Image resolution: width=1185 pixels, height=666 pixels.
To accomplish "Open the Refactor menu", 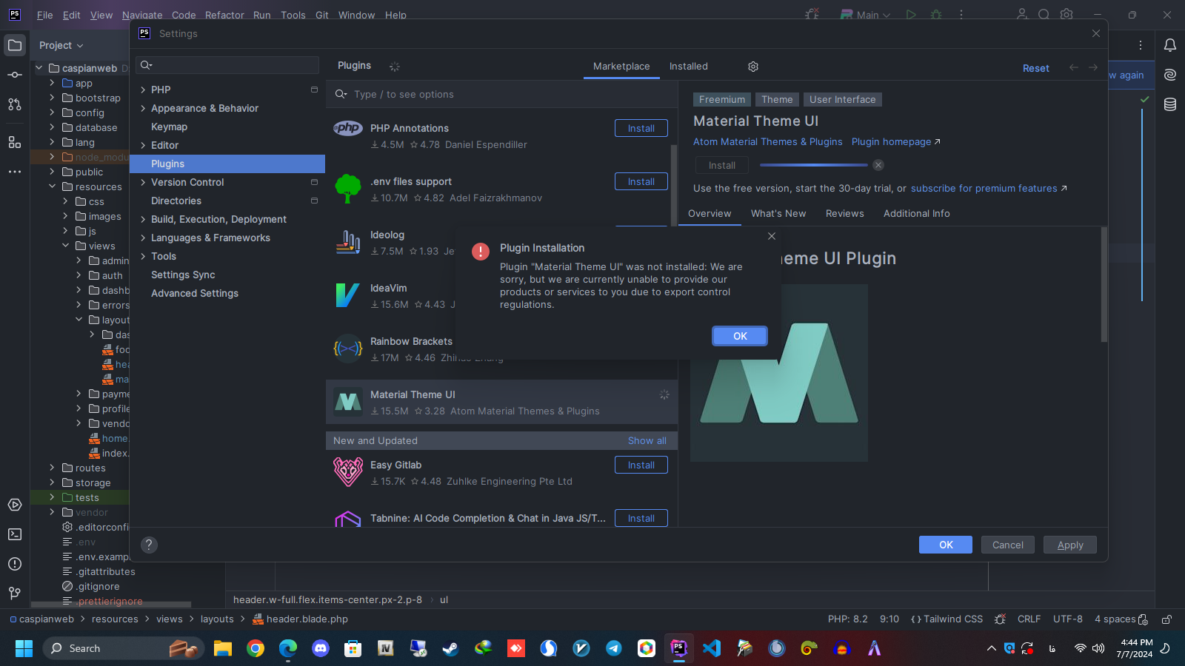I will (224, 15).
